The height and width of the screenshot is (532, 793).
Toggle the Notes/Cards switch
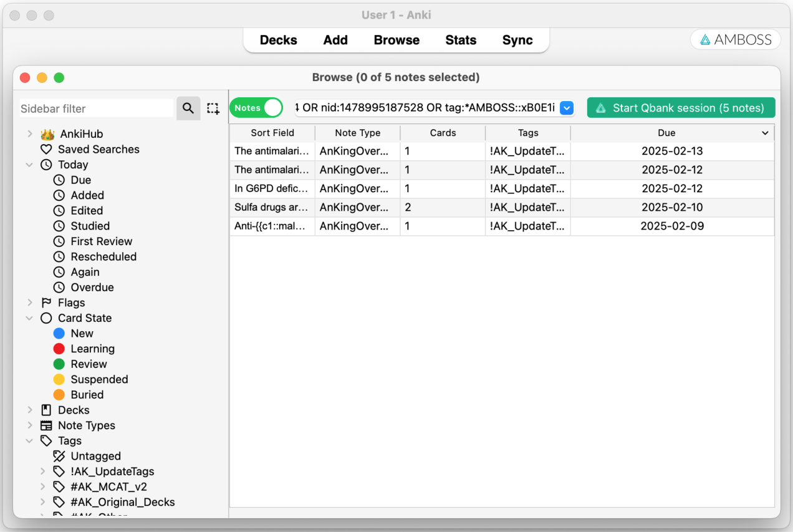(x=256, y=108)
